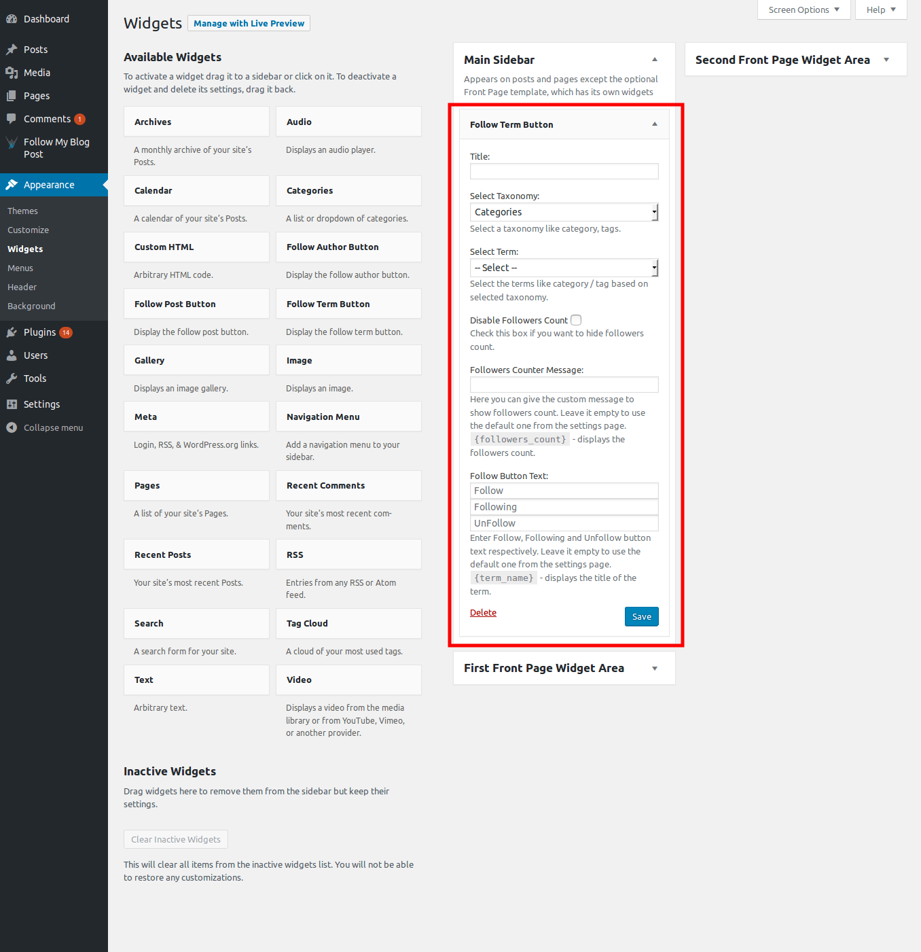Go to Menus under Appearance
Screen dimensions: 921x952
click(x=20, y=268)
